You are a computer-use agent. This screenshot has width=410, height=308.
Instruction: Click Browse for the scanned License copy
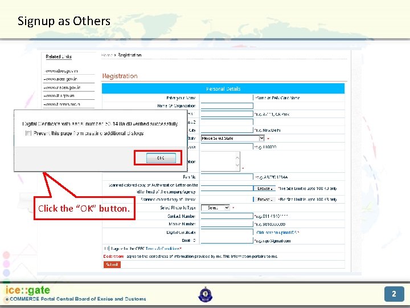[264, 199]
